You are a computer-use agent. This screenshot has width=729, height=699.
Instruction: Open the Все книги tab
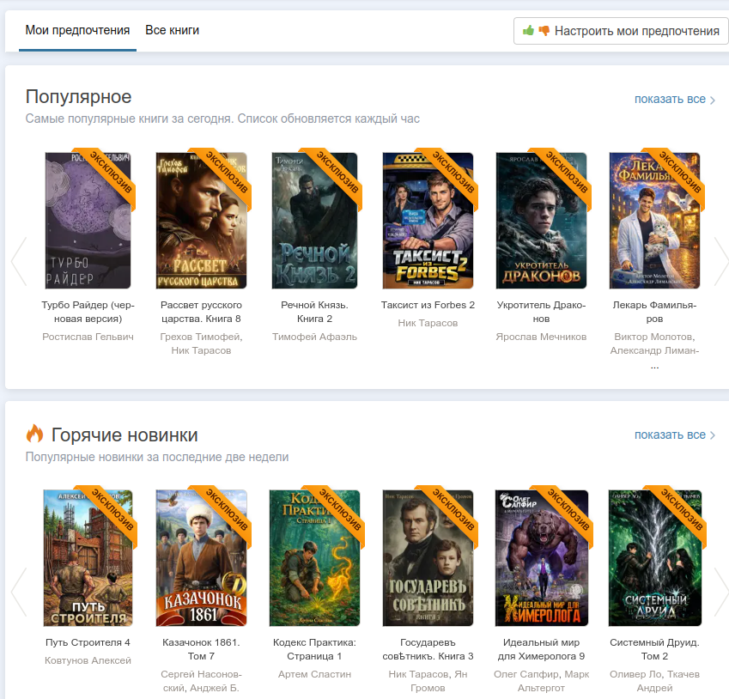(x=172, y=30)
